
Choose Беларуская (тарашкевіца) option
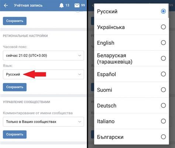(x=131, y=58)
